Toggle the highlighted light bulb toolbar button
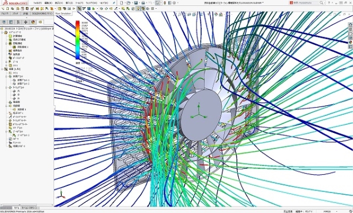This screenshot has width=353, height=213. point(138,9)
